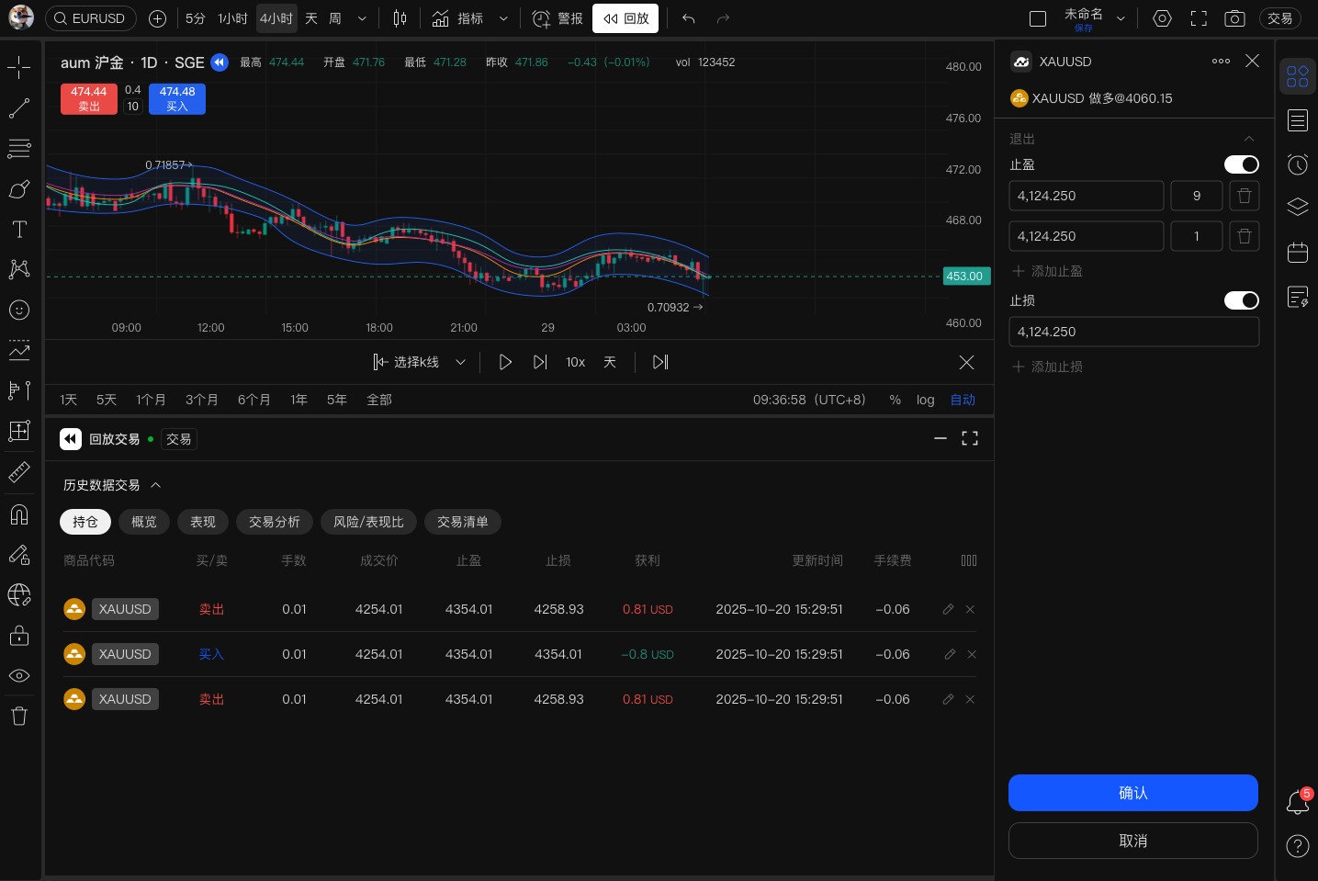Expand the timeframe dropdown arrow after 周
Viewport: 1318px width, 881px height.
pyautogui.click(x=362, y=18)
